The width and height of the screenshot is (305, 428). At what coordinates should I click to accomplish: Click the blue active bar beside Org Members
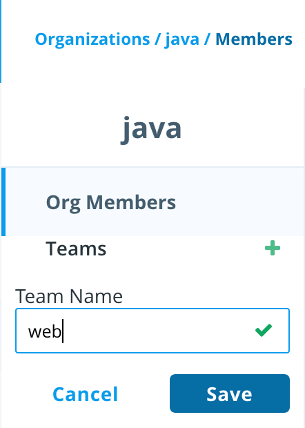point(3,202)
